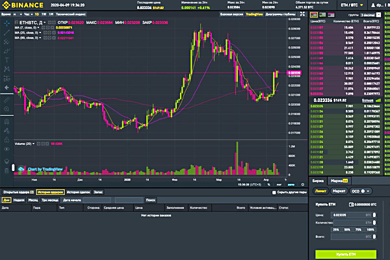Image resolution: width=390 pixels, height=260 pixels.
Task: Click the search button in order history
Action: coord(151,200)
